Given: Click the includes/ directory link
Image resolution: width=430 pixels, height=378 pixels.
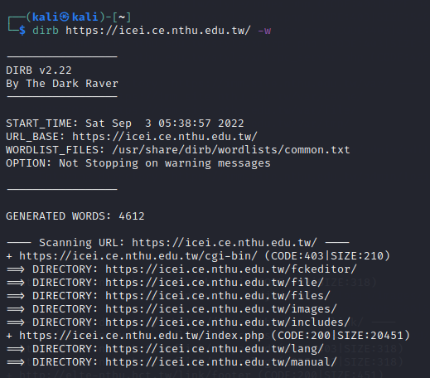Looking at the screenshot, I should click(228, 322).
